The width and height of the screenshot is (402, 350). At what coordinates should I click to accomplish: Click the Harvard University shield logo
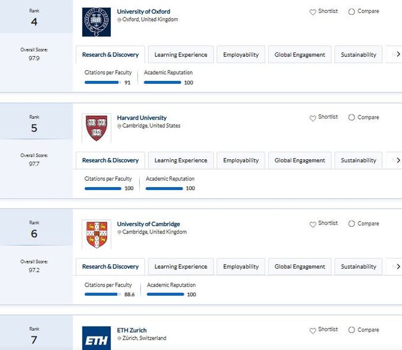[96, 128]
